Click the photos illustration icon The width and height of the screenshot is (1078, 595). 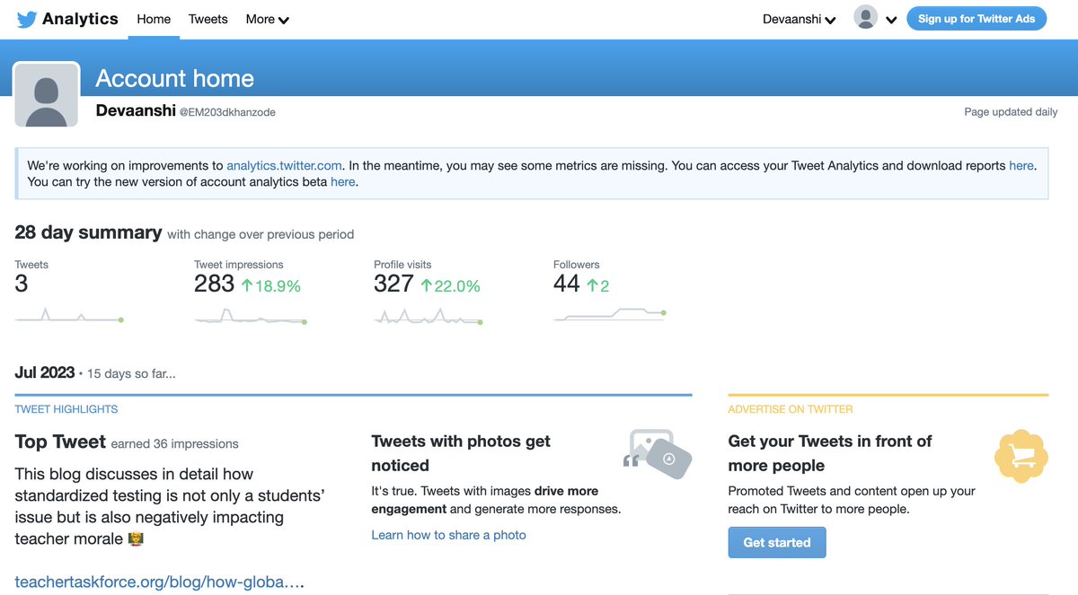(658, 453)
